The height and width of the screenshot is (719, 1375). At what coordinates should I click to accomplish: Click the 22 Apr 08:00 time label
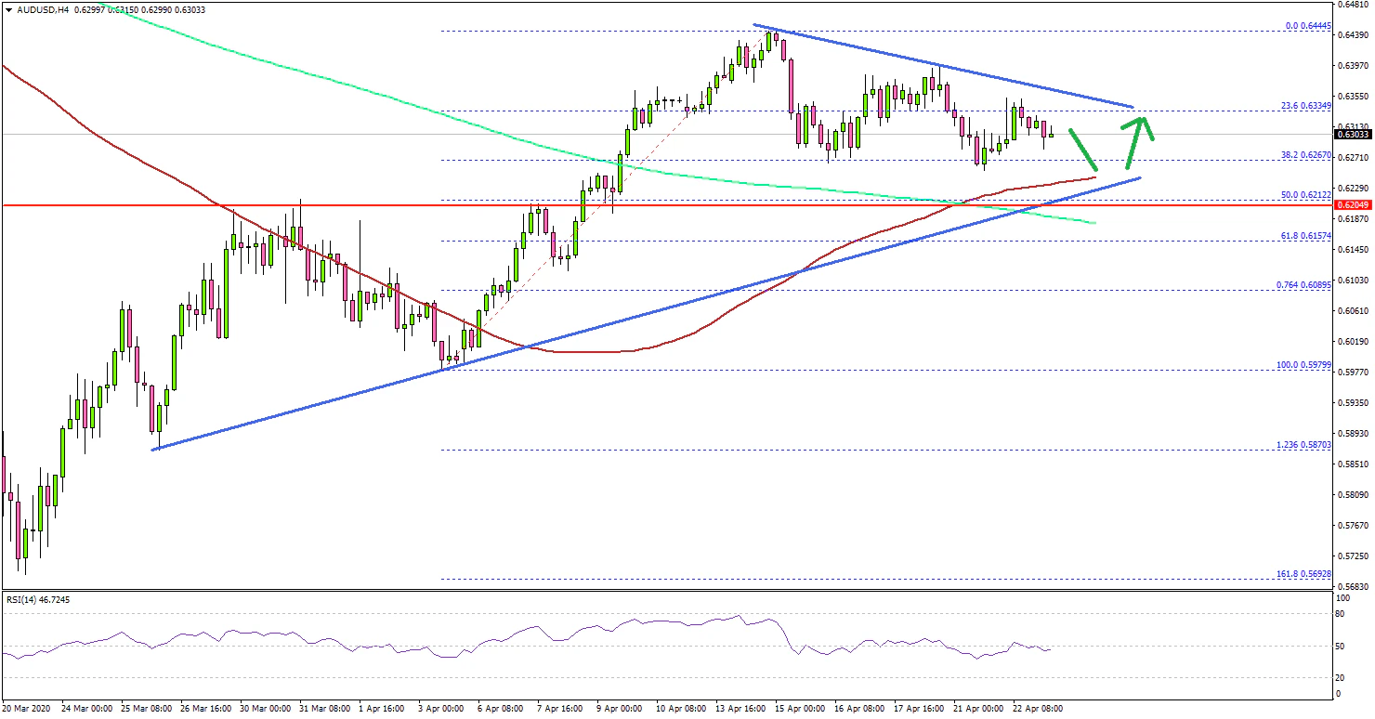pos(1037,708)
